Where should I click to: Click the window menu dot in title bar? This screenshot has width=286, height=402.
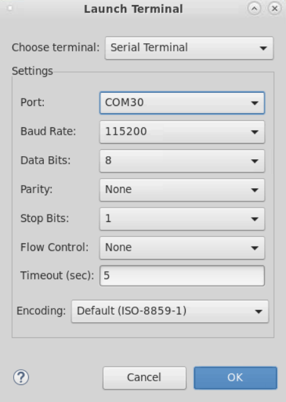[x=10, y=8]
